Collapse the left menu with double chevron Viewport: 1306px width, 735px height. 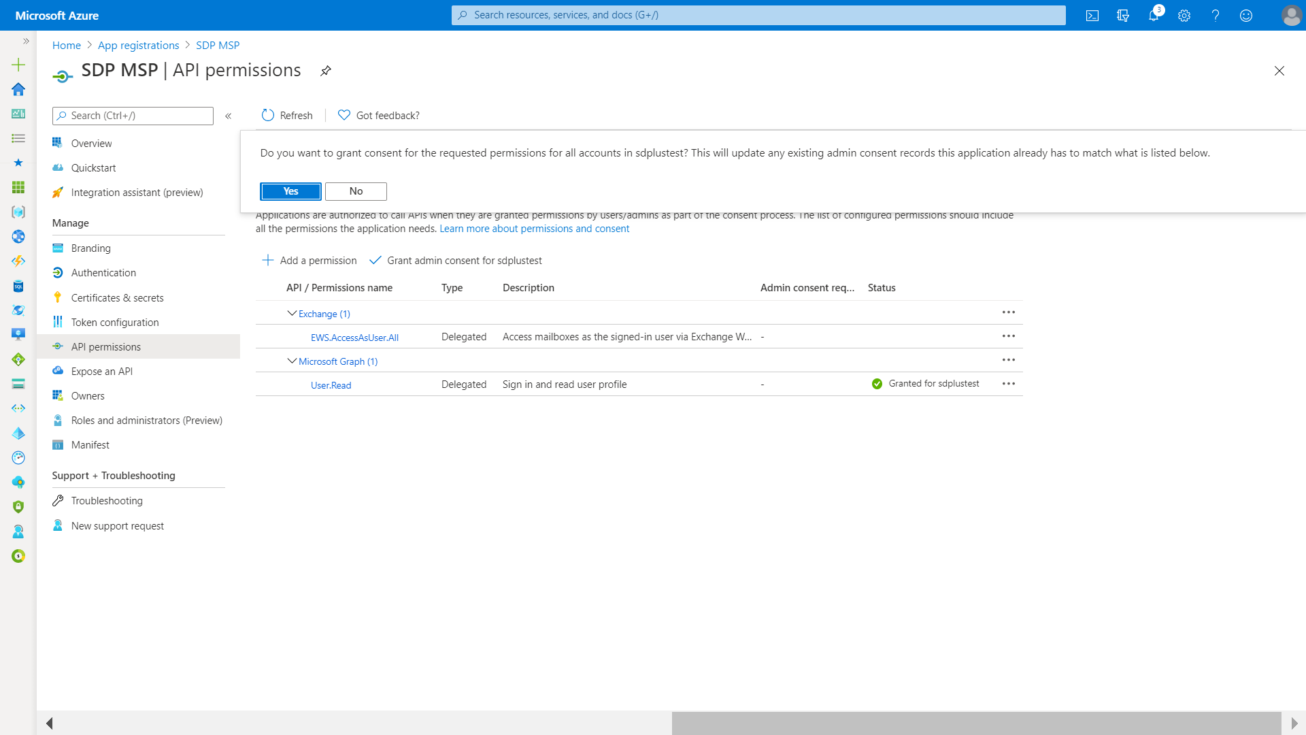coord(229,116)
